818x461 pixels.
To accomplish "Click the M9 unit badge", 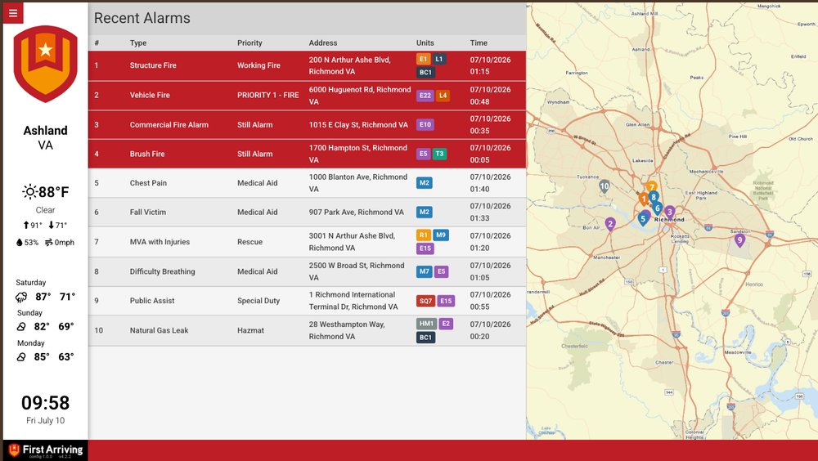I will tap(441, 235).
